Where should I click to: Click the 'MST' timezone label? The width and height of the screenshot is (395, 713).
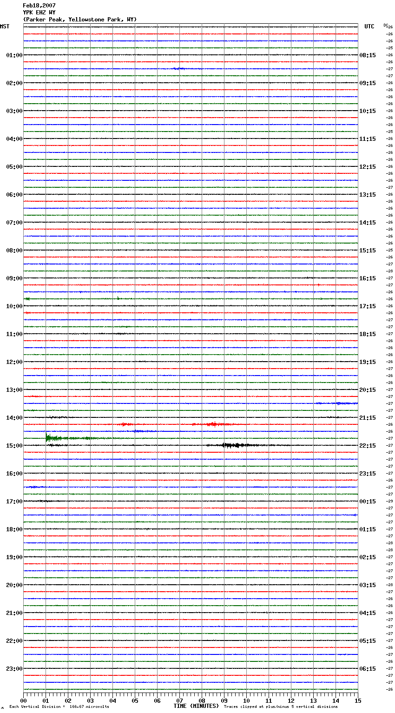click(x=5, y=26)
